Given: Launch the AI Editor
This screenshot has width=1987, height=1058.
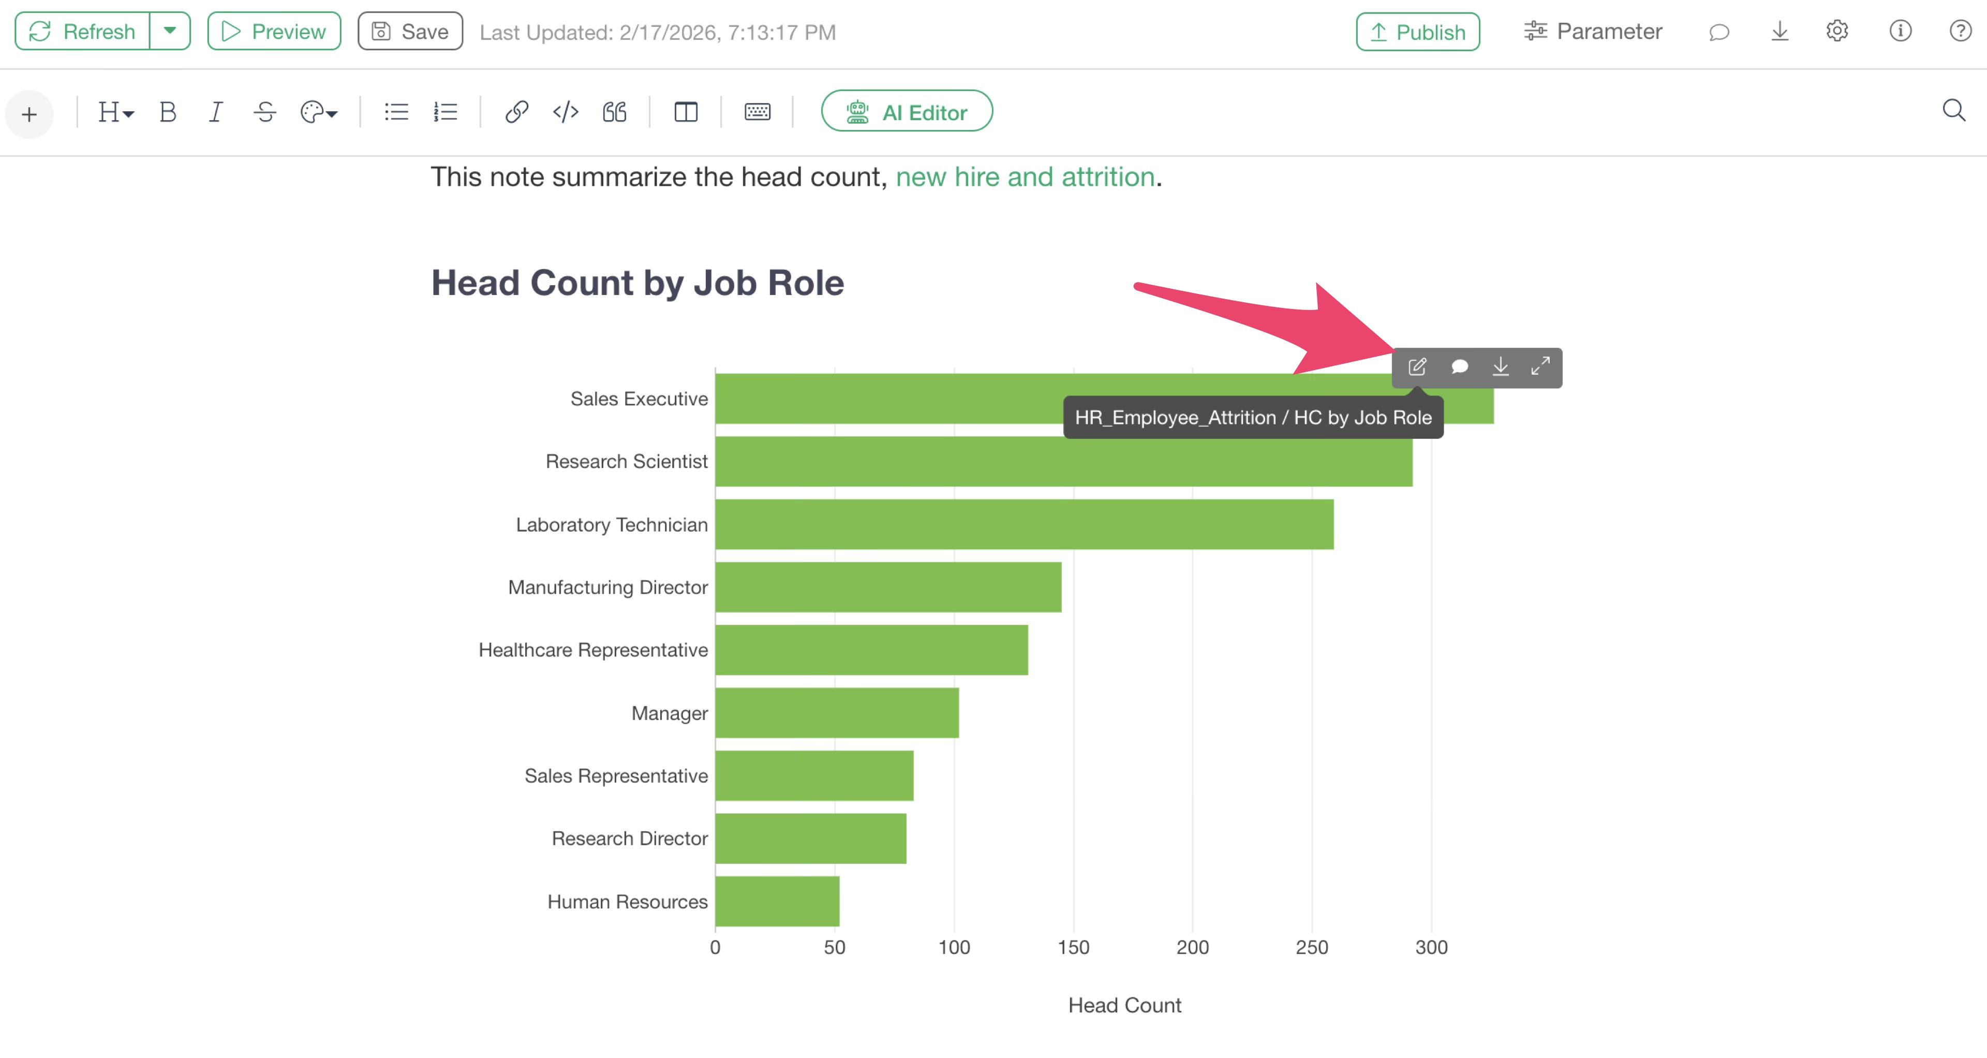Looking at the screenshot, I should tap(907, 112).
